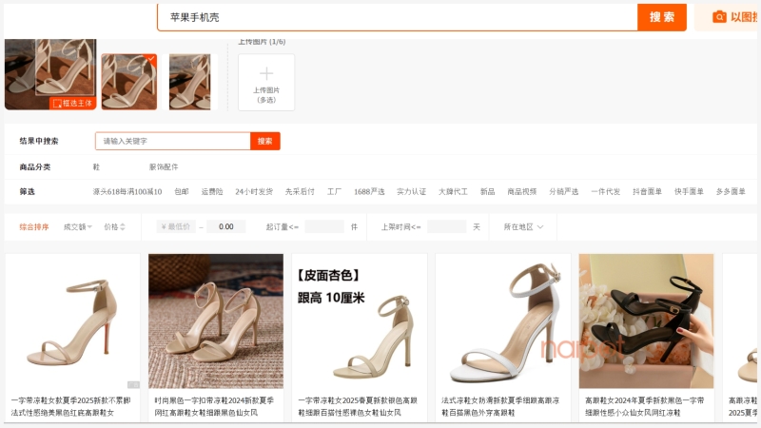Choose the 鞋 product category
The width and height of the screenshot is (761, 428).
pos(96,166)
